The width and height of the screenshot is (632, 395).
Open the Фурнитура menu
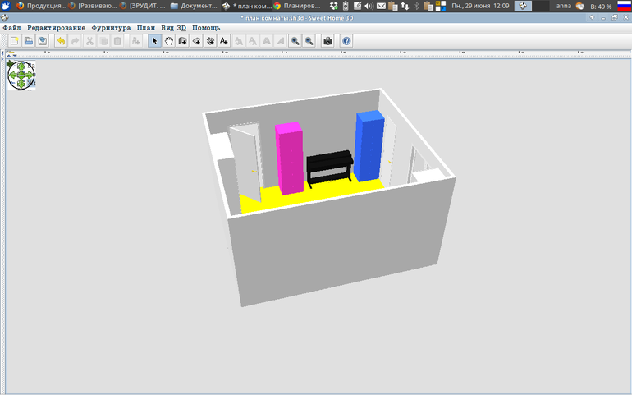[x=111, y=27]
